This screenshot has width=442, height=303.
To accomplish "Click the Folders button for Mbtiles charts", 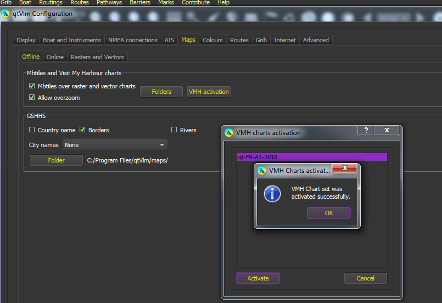I will 161,92.
